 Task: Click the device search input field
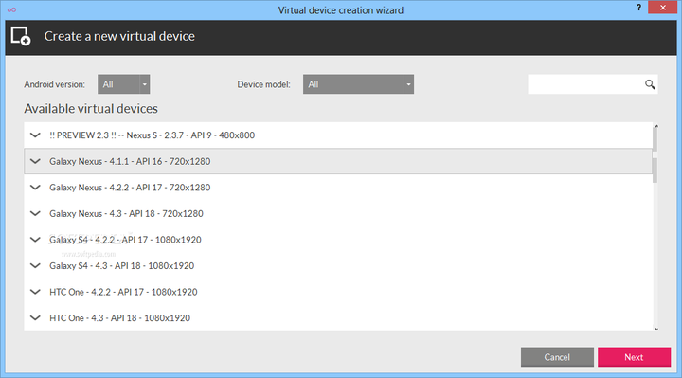click(x=585, y=84)
